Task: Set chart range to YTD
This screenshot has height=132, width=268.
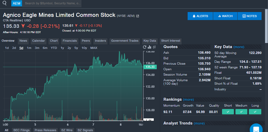Action: [54, 48]
